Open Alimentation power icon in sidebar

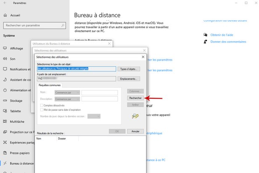(5, 90)
